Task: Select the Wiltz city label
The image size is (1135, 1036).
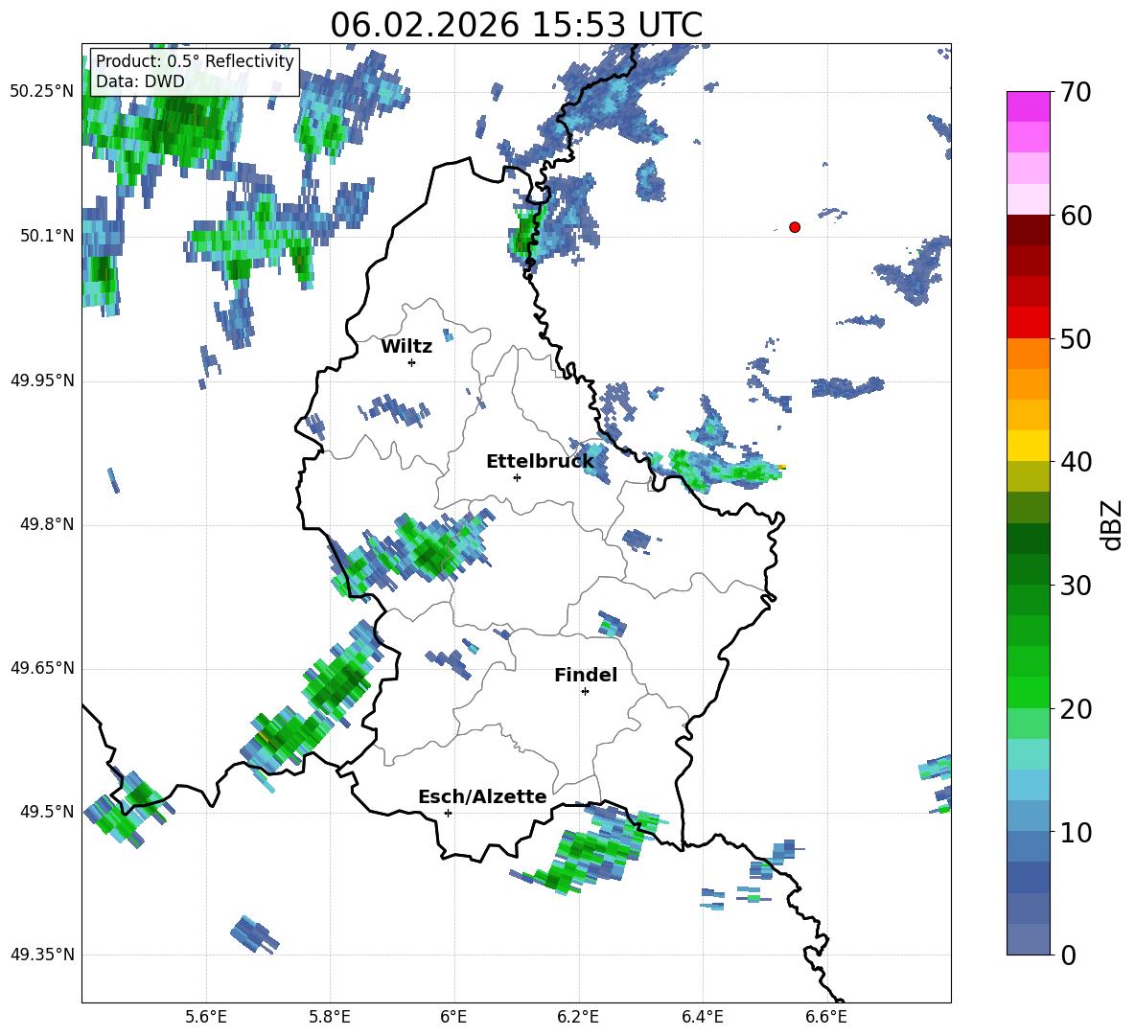Action: [406, 347]
